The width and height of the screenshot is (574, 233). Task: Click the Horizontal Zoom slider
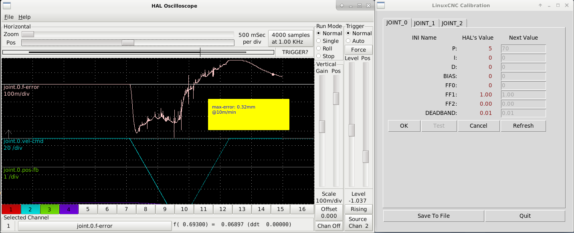127,34
